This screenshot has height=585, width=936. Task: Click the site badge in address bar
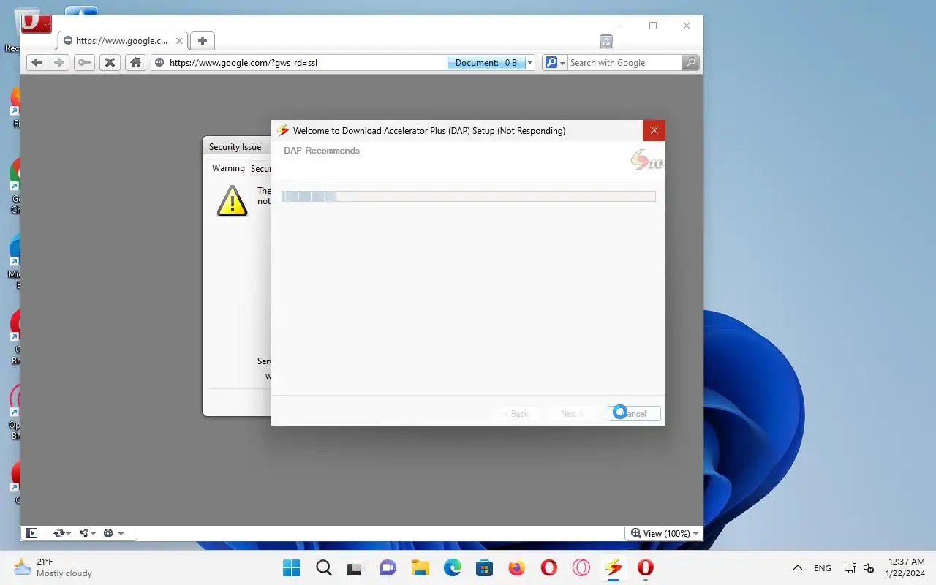[x=160, y=63]
